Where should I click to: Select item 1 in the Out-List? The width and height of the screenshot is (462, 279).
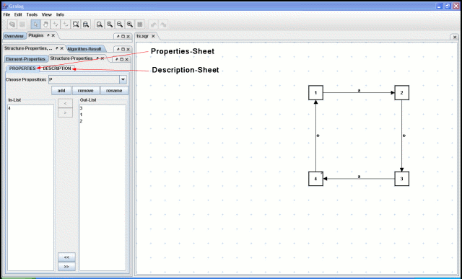click(103, 115)
